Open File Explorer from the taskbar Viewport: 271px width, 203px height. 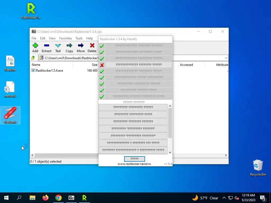[x=32, y=198]
